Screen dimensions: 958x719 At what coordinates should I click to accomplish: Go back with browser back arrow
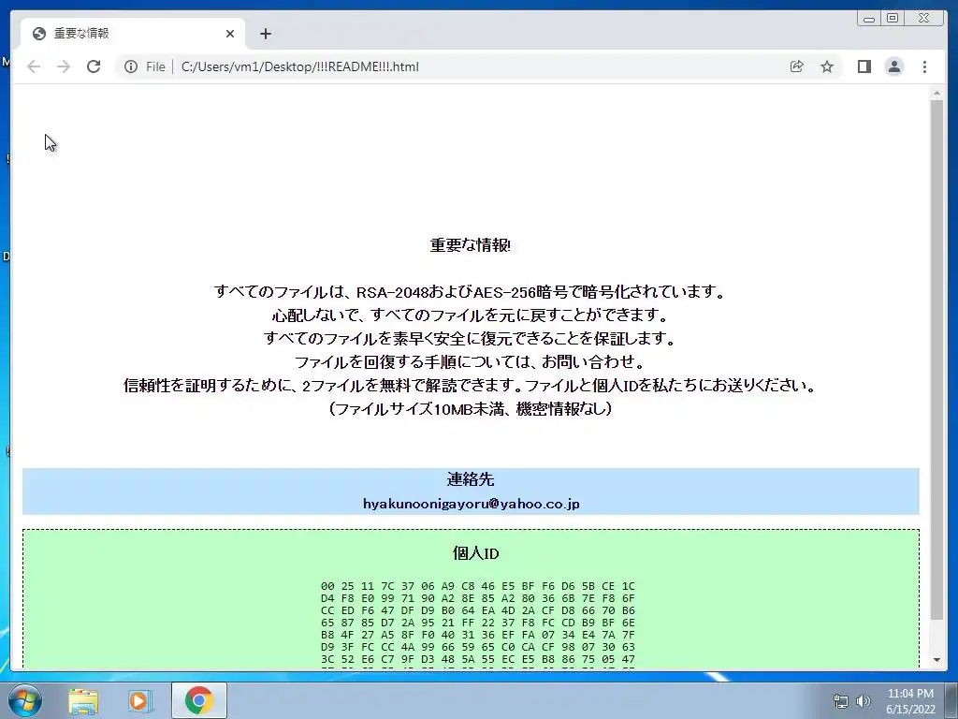click(34, 66)
